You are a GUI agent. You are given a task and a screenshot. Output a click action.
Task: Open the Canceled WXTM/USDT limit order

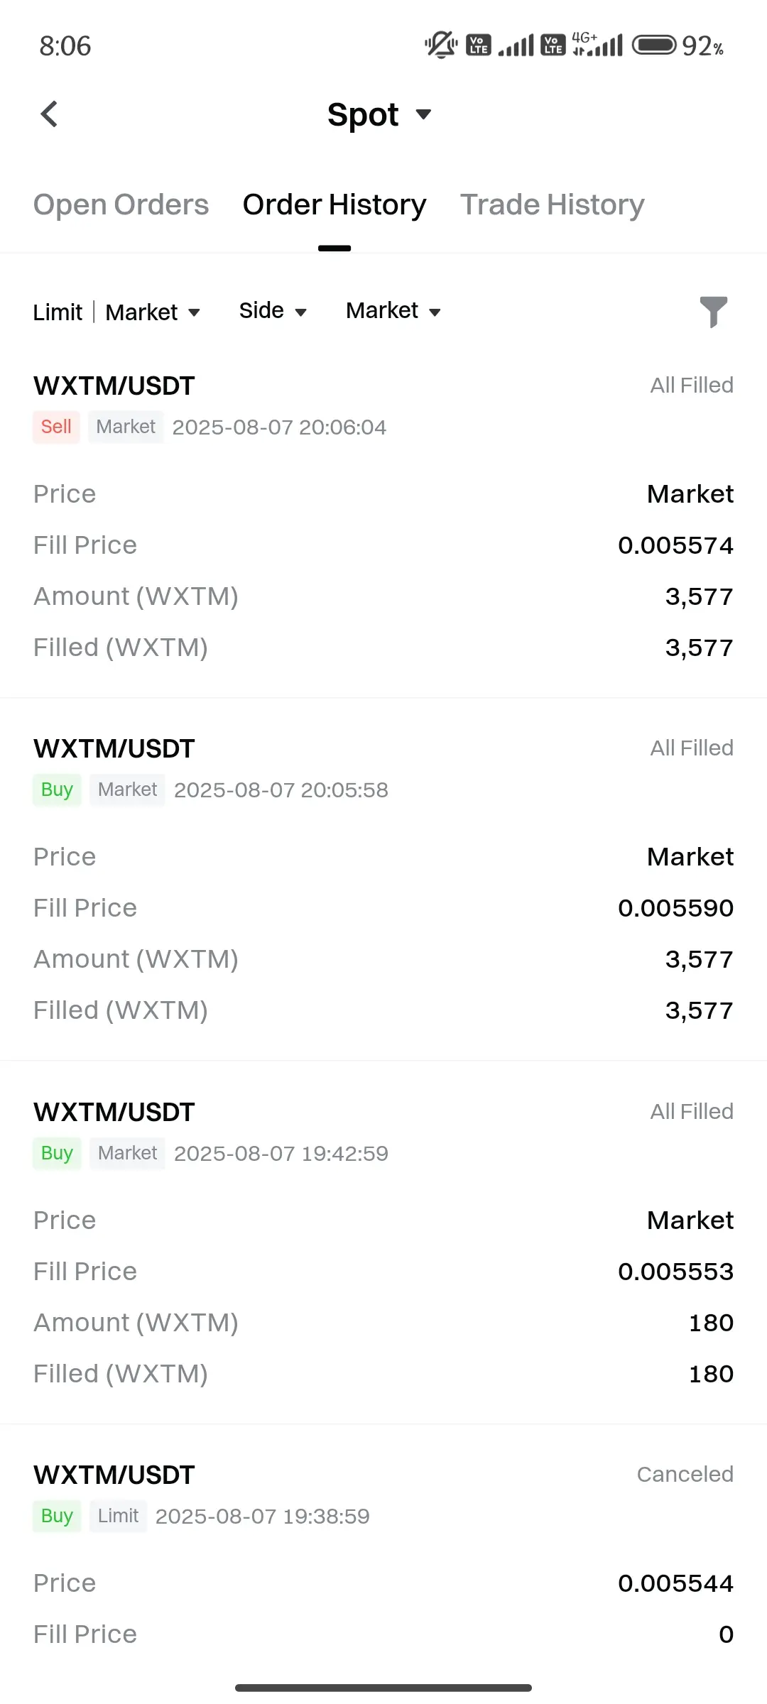pyautogui.click(x=383, y=1555)
